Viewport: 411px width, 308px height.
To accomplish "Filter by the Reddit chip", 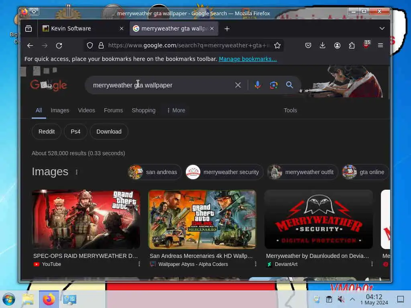I will point(47,132).
